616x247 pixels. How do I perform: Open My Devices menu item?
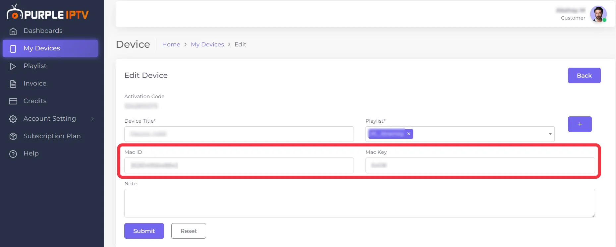coord(50,48)
